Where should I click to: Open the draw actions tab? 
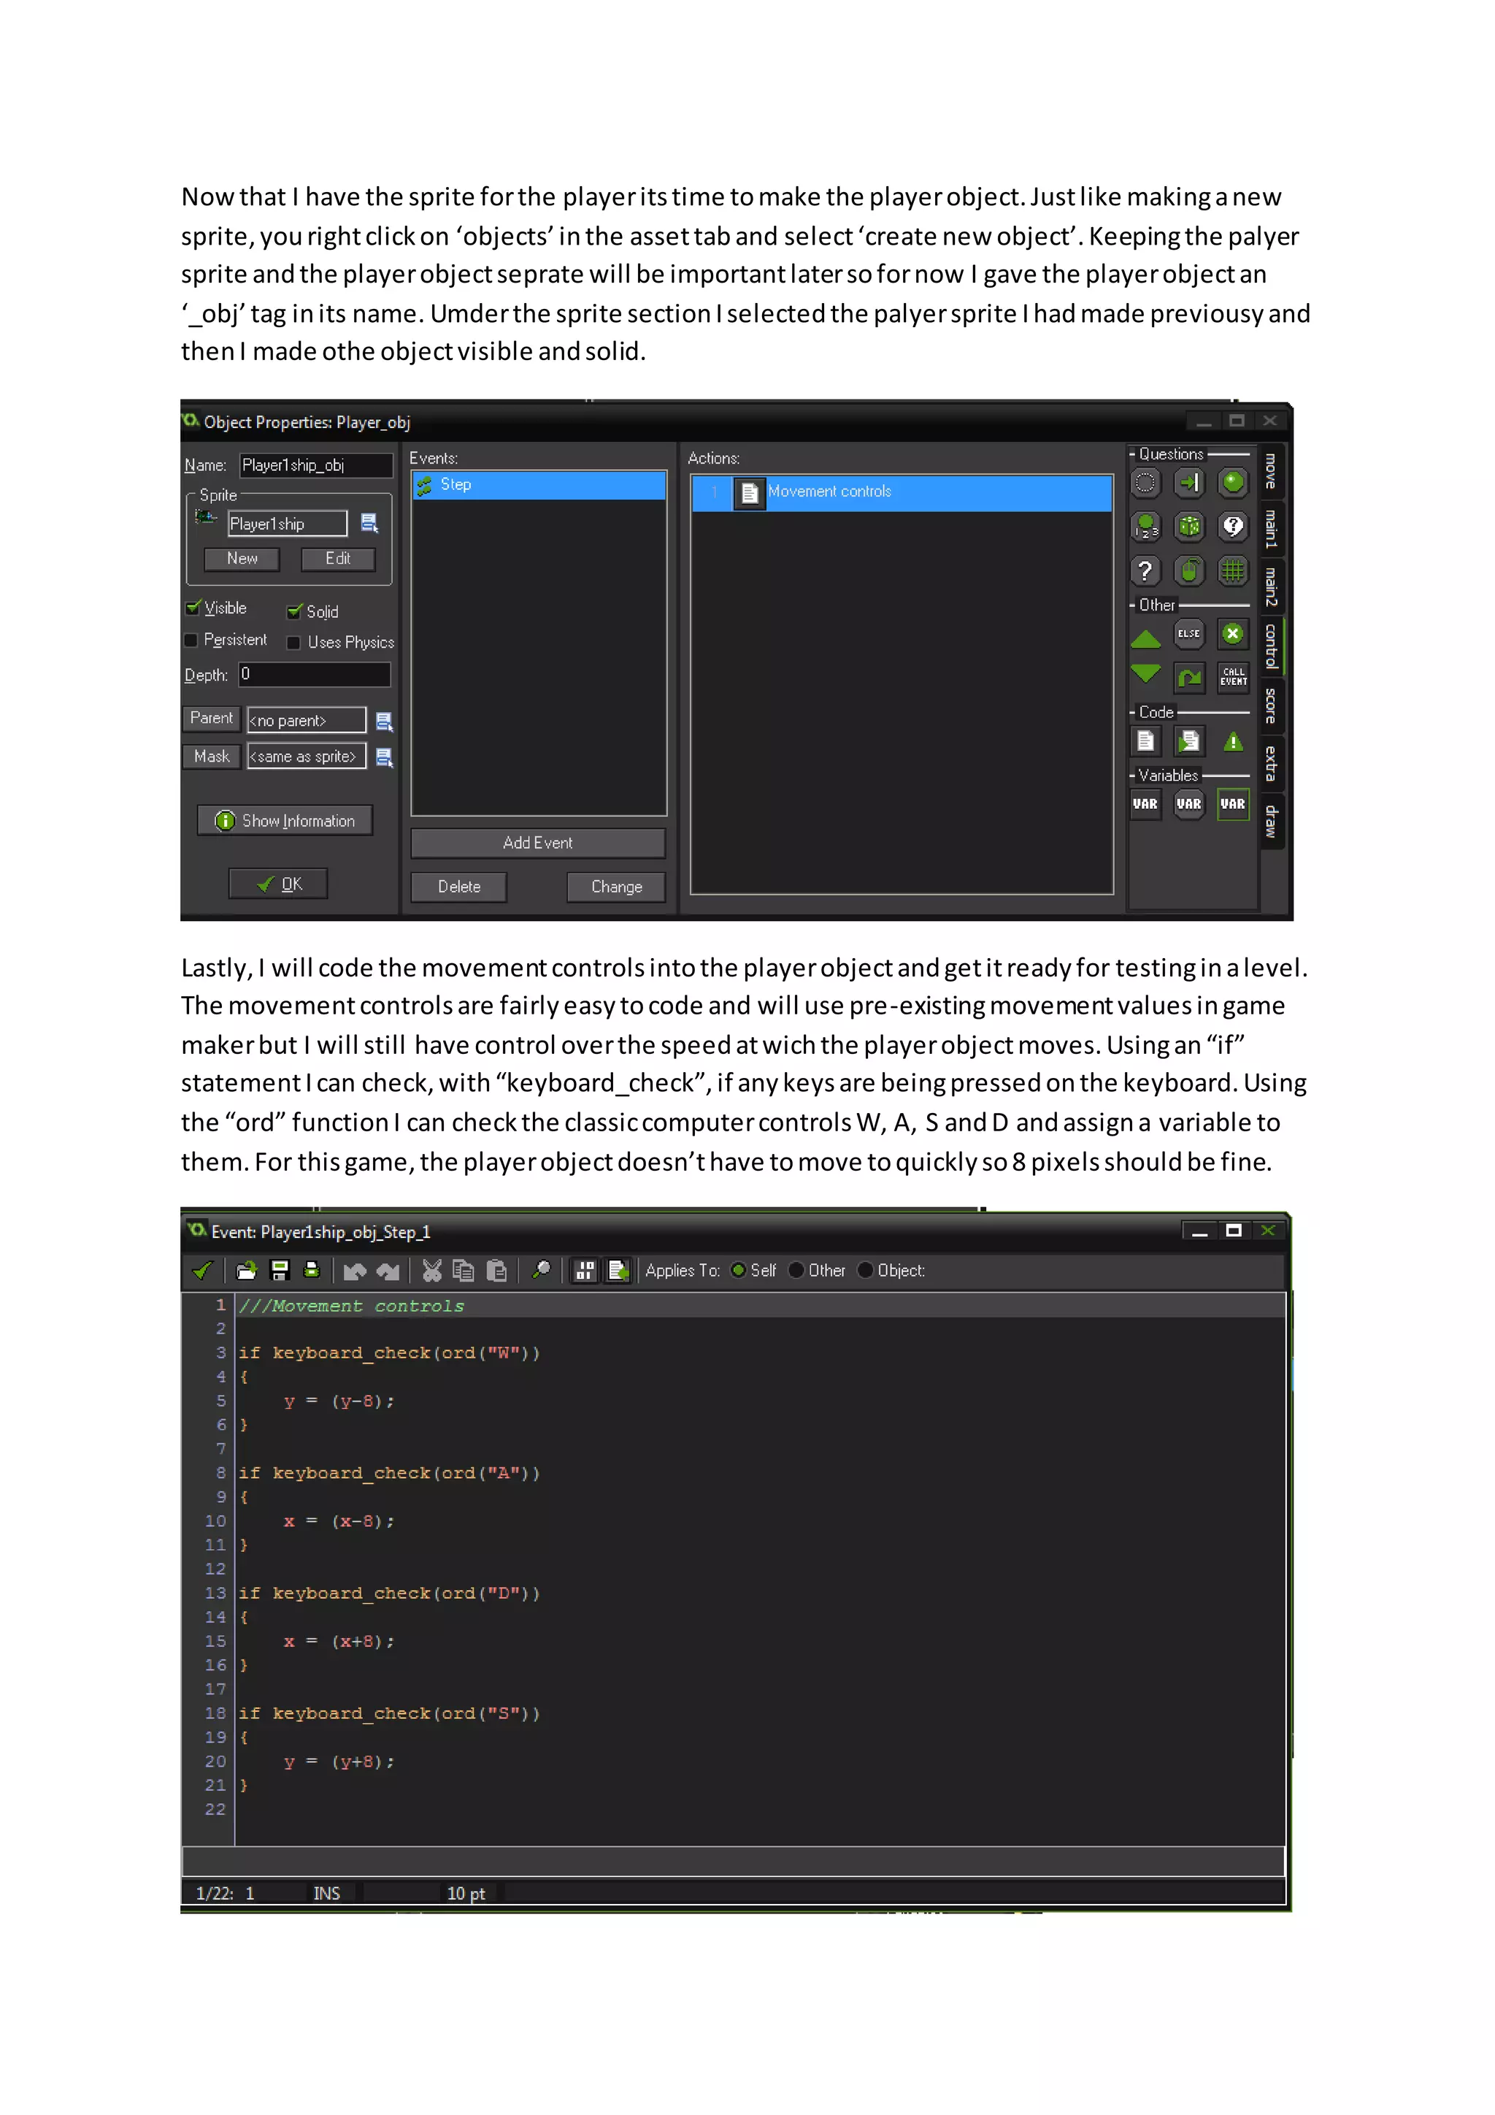[x=1270, y=822]
